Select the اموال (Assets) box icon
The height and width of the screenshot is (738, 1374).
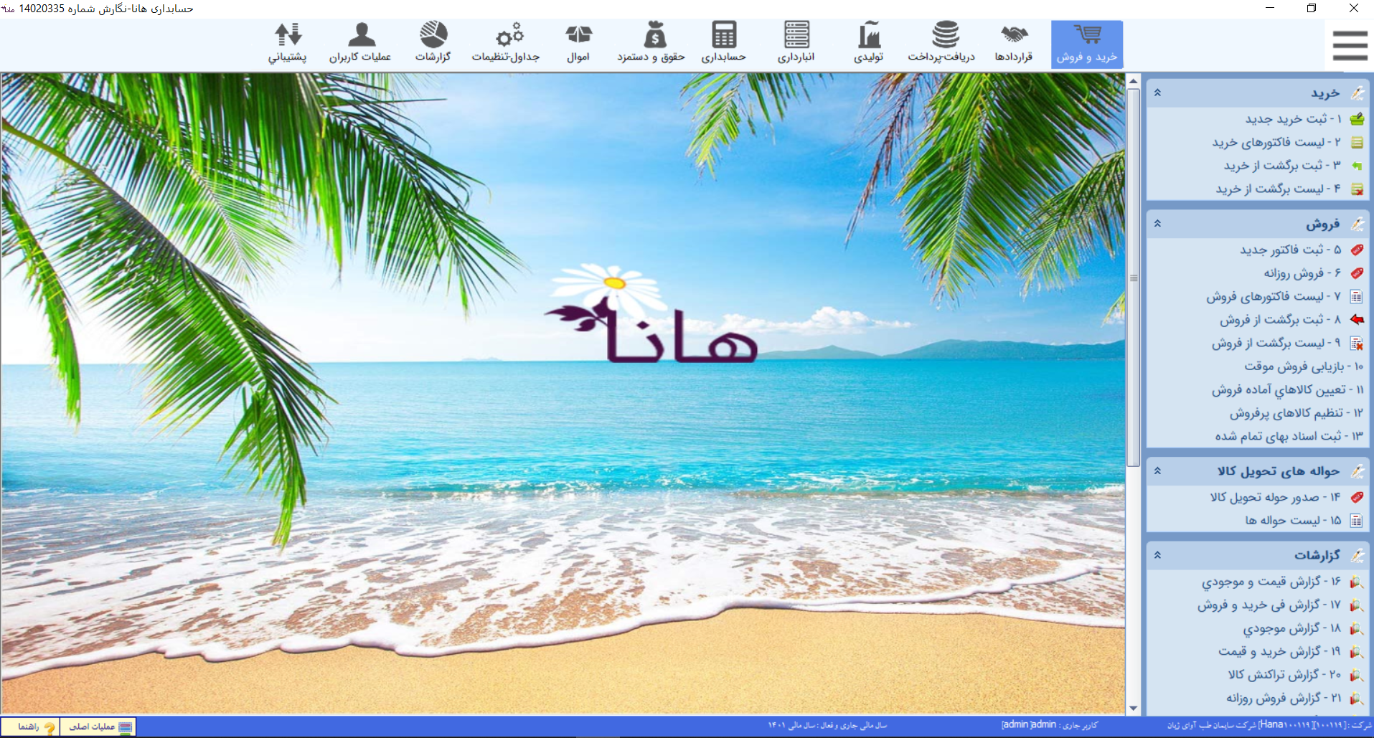[x=578, y=36]
